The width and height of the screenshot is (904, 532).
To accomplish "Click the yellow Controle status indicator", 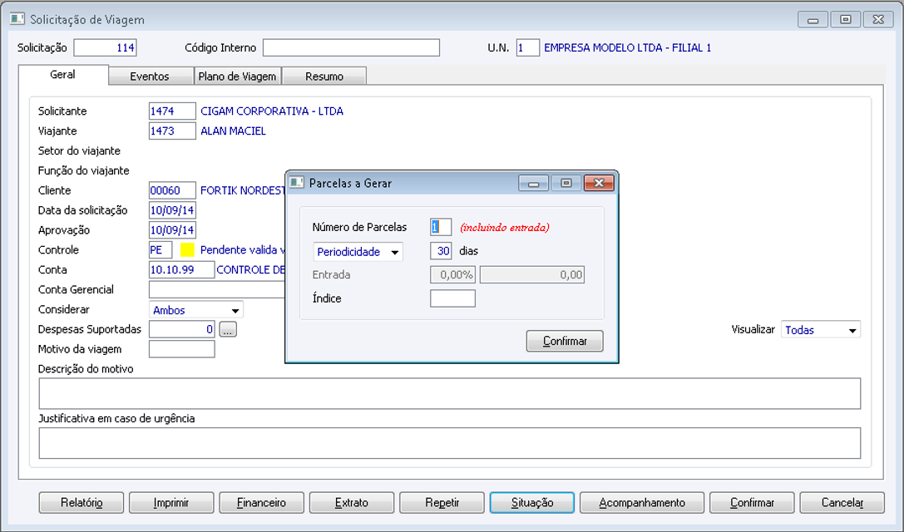I will [x=187, y=249].
